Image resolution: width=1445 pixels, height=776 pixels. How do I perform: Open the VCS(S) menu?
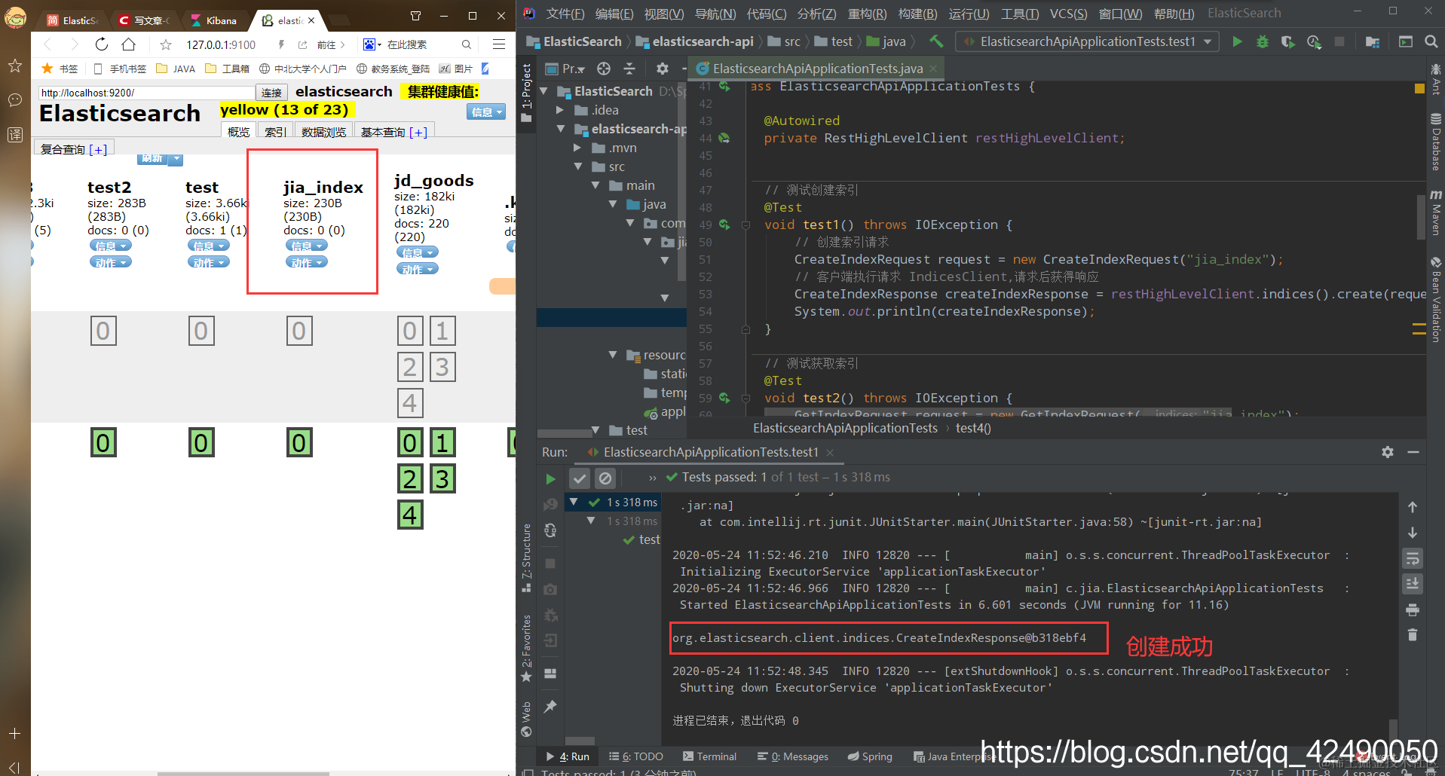[x=1069, y=14]
